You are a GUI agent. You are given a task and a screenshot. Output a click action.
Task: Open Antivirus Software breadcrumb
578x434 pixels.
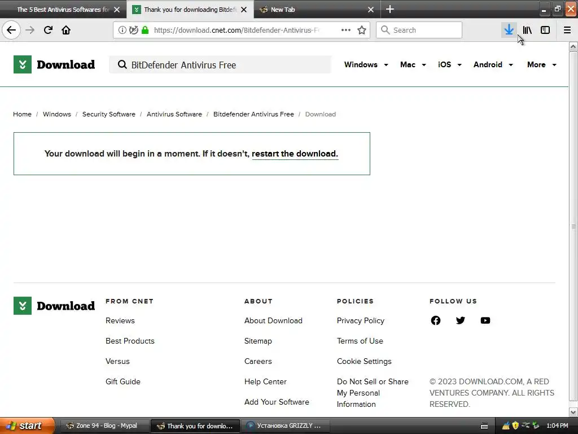[174, 114]
